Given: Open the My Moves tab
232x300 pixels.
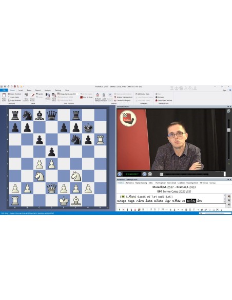Looking at the screenshot, I should (204, 183).
